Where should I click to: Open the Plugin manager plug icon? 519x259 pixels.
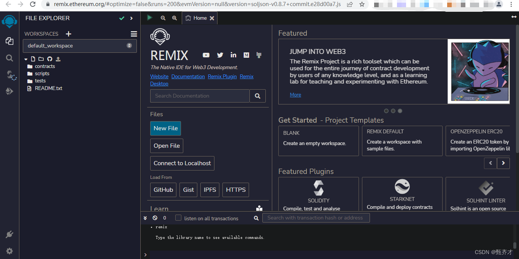tap(10, 234)
